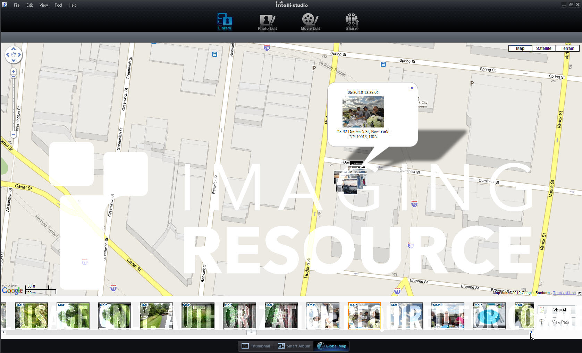Close the photo info balloon on map
This screenshot has width=582, height=353.
pos(412,88)
